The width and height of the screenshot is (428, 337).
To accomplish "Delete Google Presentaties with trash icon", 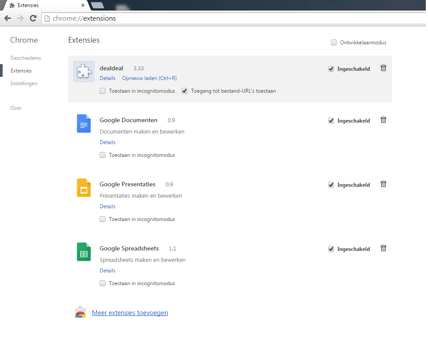I will point(383,184).
